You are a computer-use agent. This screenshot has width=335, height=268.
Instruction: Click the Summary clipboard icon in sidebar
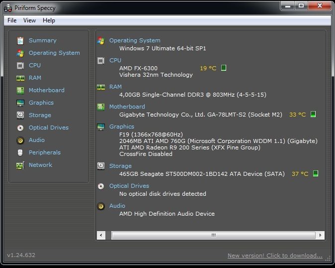(x=20, y=40)
